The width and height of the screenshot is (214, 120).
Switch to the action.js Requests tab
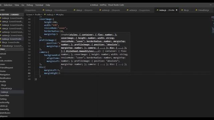pos(110,10)
